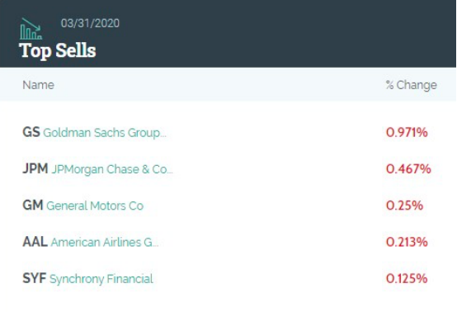Click the declining chart Top Sells icon
This screenshot has height=312, width=457.
(x=31, y=29)
